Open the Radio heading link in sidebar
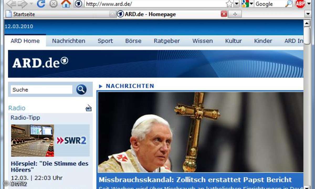This screenshot has height=189, width=315. (17, 108)
